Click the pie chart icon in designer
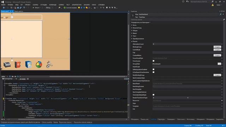The height and width of the screenshot is (127, 226). 39,64
